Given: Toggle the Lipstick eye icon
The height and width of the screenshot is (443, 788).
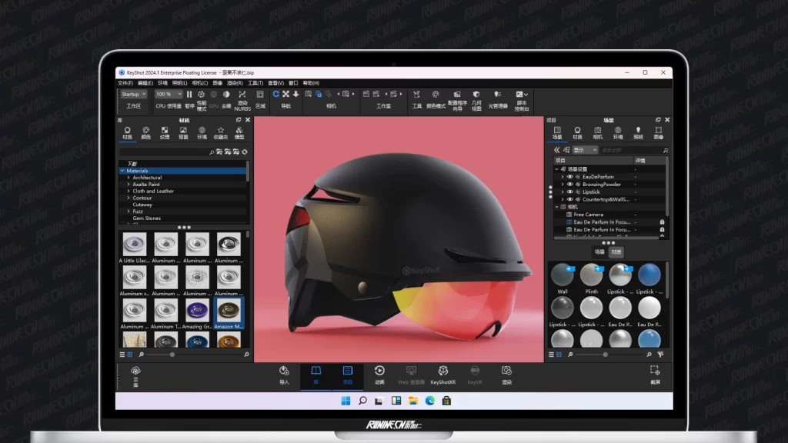Looking at the screenshot, I should (x=570, y=192).
